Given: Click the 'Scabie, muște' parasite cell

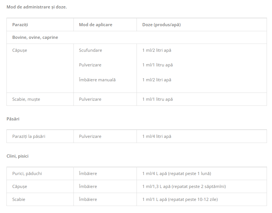Looking at the screenshot, I should 26,99.
